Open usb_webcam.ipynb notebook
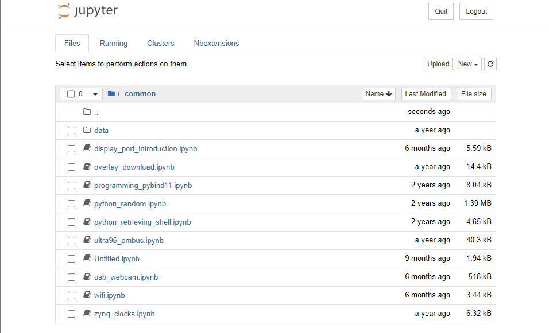This screenshot has height=333, width=549. click(126, 277)
